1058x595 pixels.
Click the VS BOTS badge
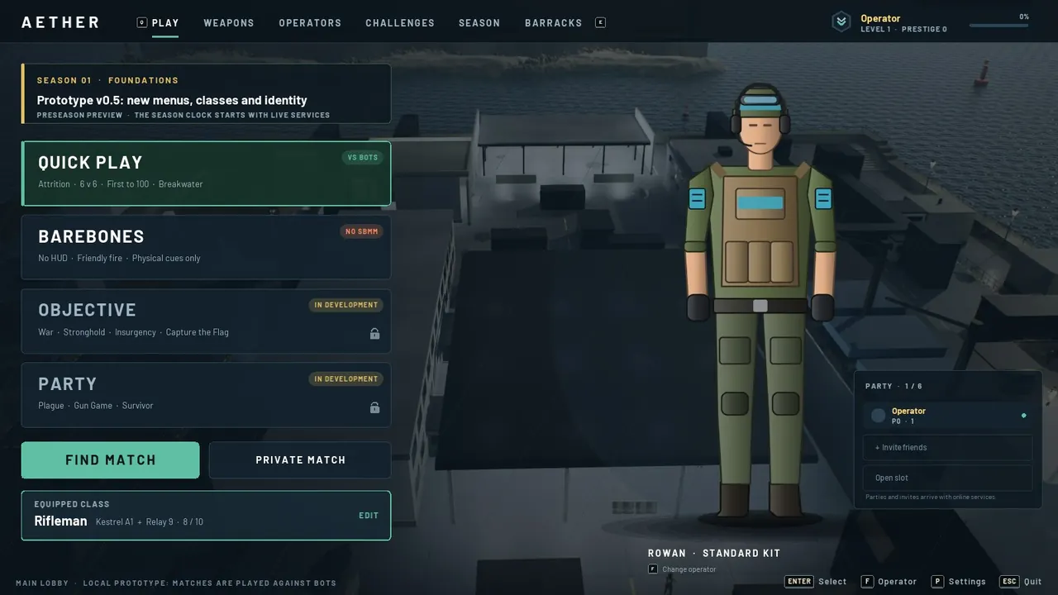(363, 158)
